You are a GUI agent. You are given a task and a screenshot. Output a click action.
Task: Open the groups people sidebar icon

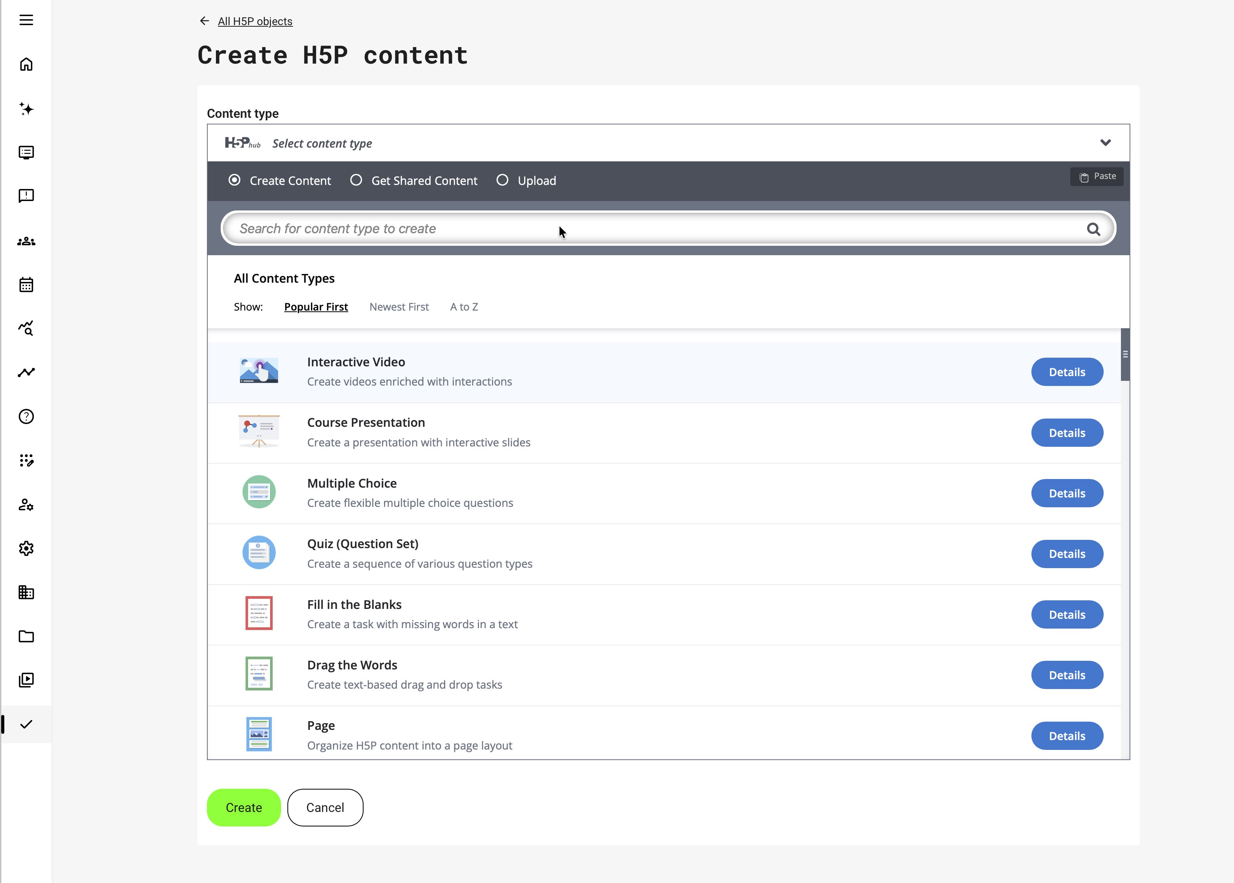click(26, 241)
